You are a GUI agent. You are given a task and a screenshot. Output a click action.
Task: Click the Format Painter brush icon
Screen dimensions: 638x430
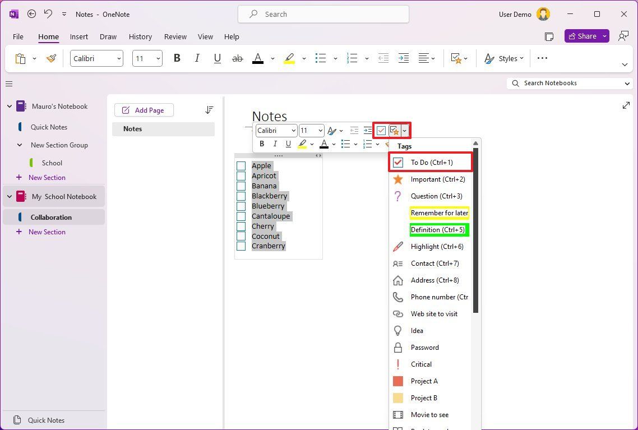[51, 58]
